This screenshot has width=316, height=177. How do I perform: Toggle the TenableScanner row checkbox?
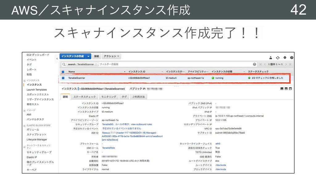[x=63, y=78]
